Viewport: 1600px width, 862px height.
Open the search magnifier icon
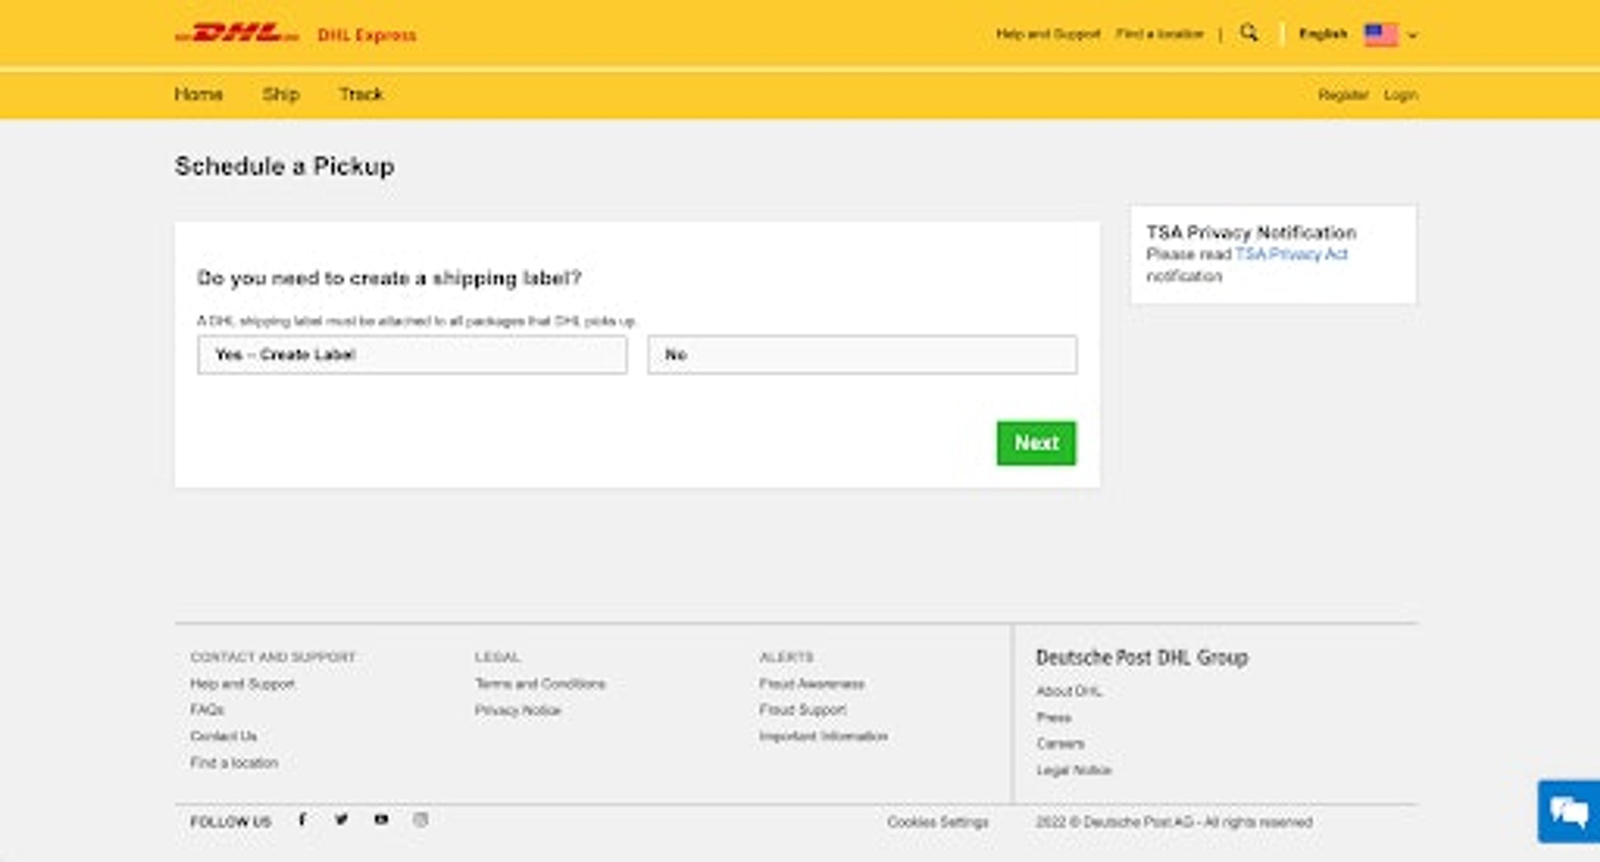coord(1249,33)
